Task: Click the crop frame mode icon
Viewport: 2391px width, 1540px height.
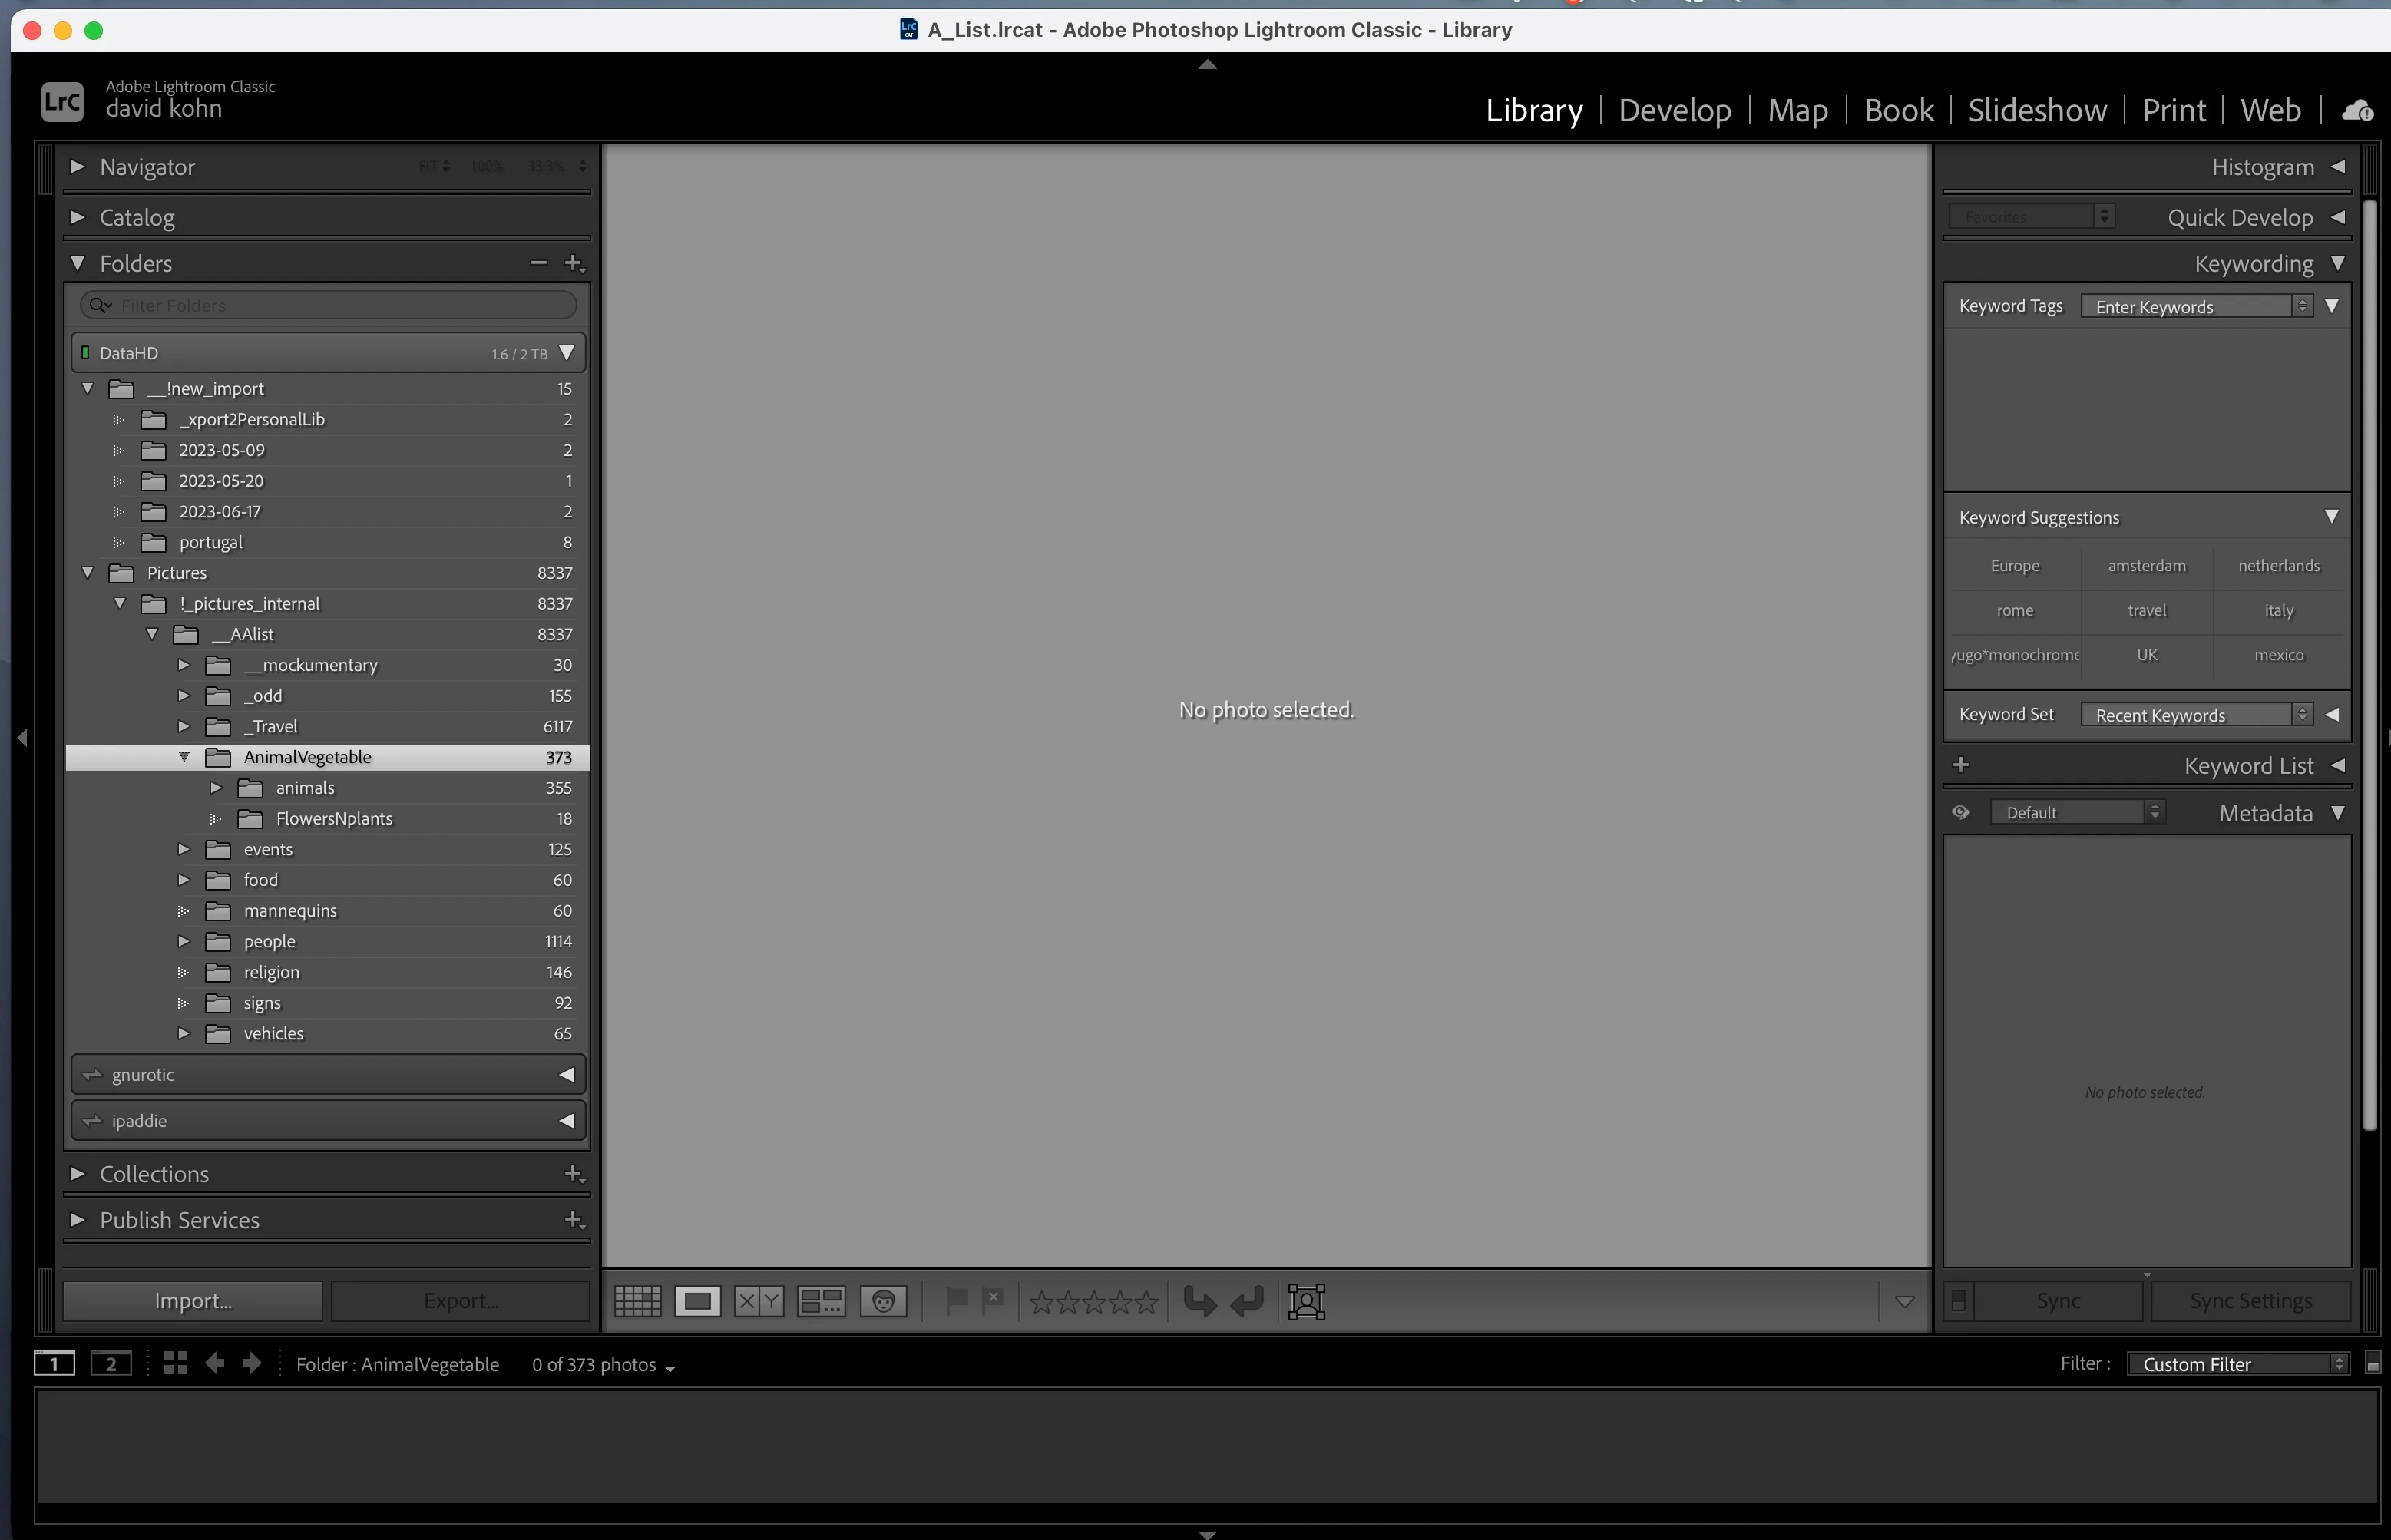Action: (x=1306, y=1301)
